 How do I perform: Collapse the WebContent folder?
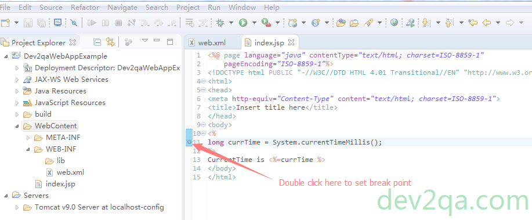pos(17,126)
